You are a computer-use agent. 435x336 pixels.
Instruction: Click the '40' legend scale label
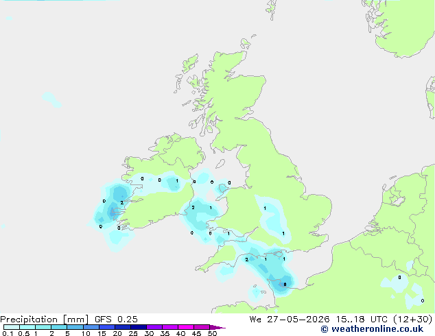point(180,333)
